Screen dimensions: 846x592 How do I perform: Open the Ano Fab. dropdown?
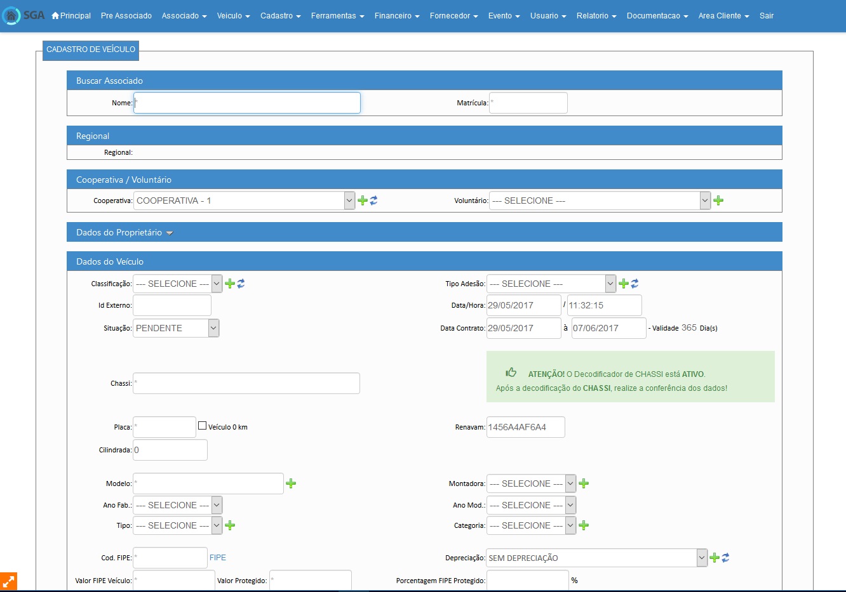coord(178,505)
